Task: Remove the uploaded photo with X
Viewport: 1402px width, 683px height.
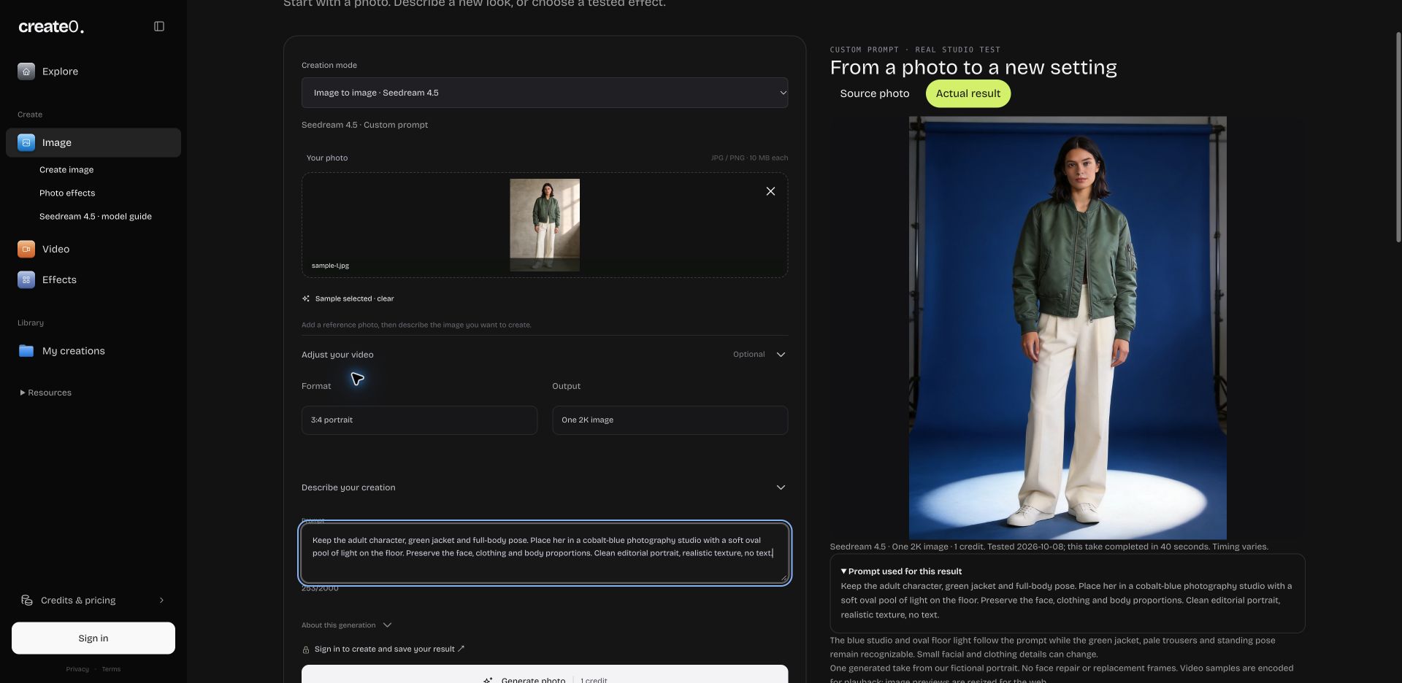Action: tap(770, 191)
